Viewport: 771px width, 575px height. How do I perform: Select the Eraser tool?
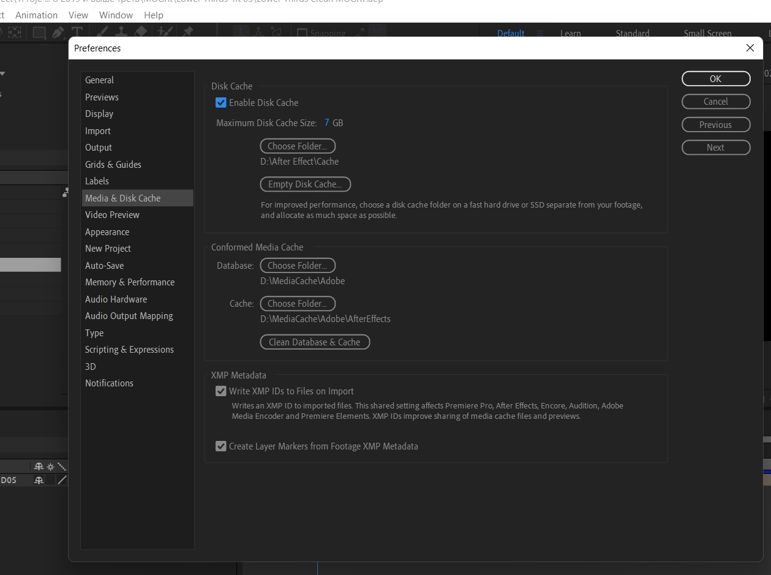[141, 32]
